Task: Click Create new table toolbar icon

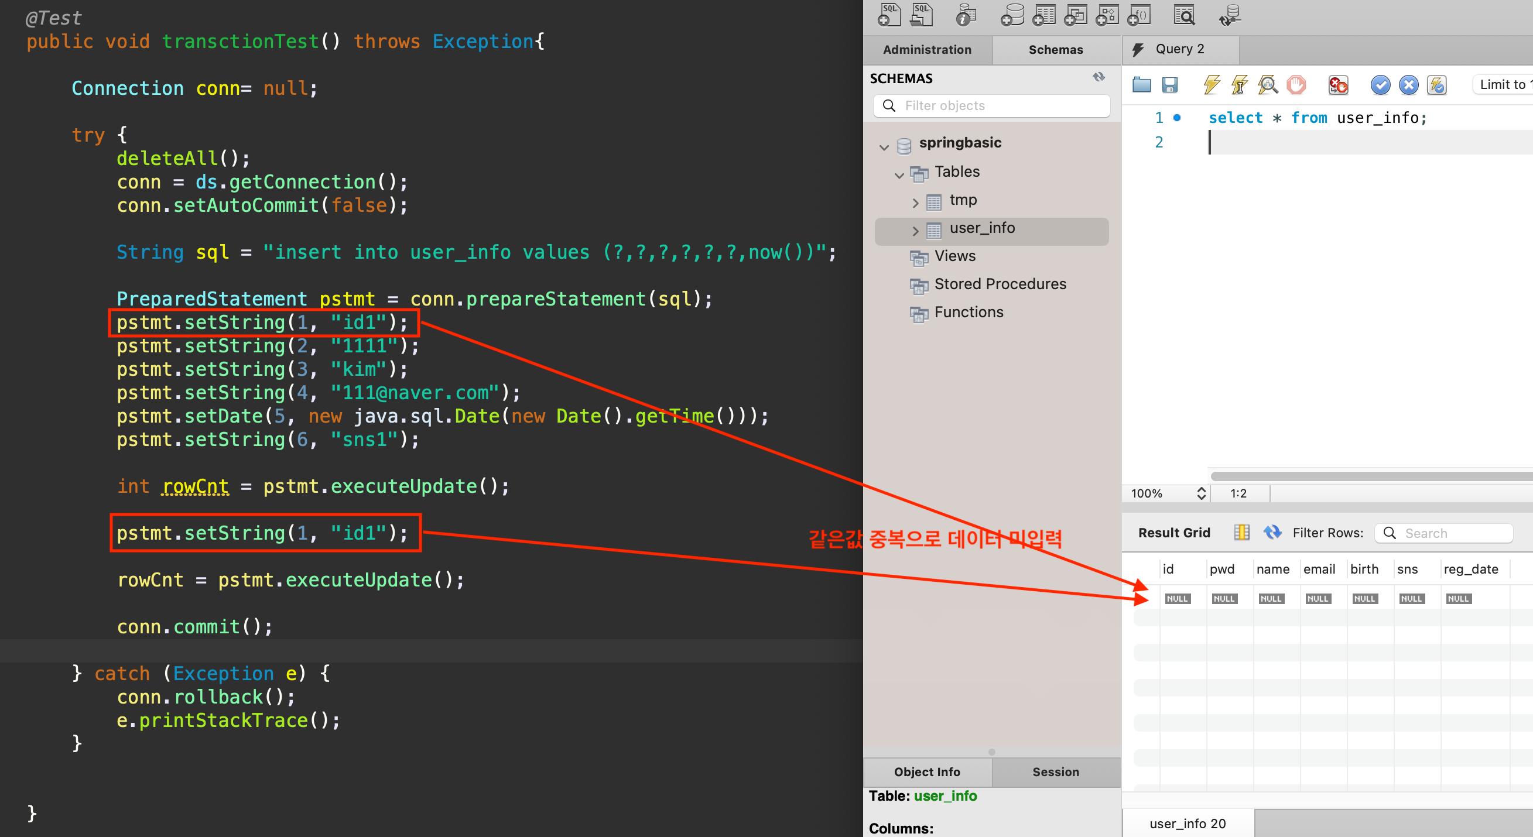Action: pyautogui.click(x=1044, y=15)
